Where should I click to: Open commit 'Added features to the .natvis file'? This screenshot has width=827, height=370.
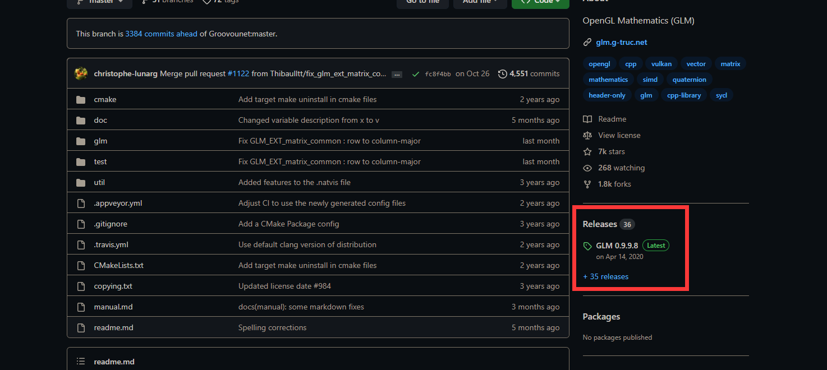(x=295, y=182)
